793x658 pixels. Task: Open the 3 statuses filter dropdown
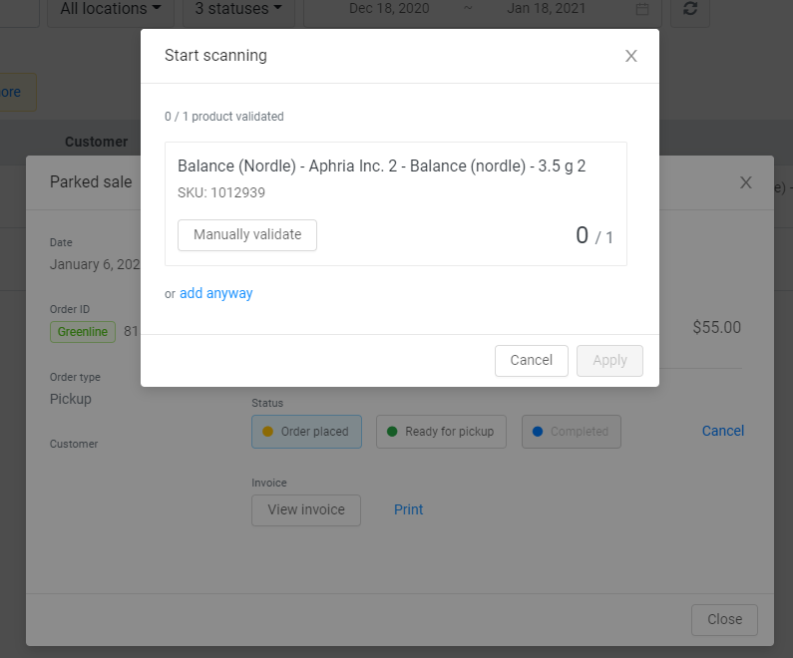click(x=237, y=9)
